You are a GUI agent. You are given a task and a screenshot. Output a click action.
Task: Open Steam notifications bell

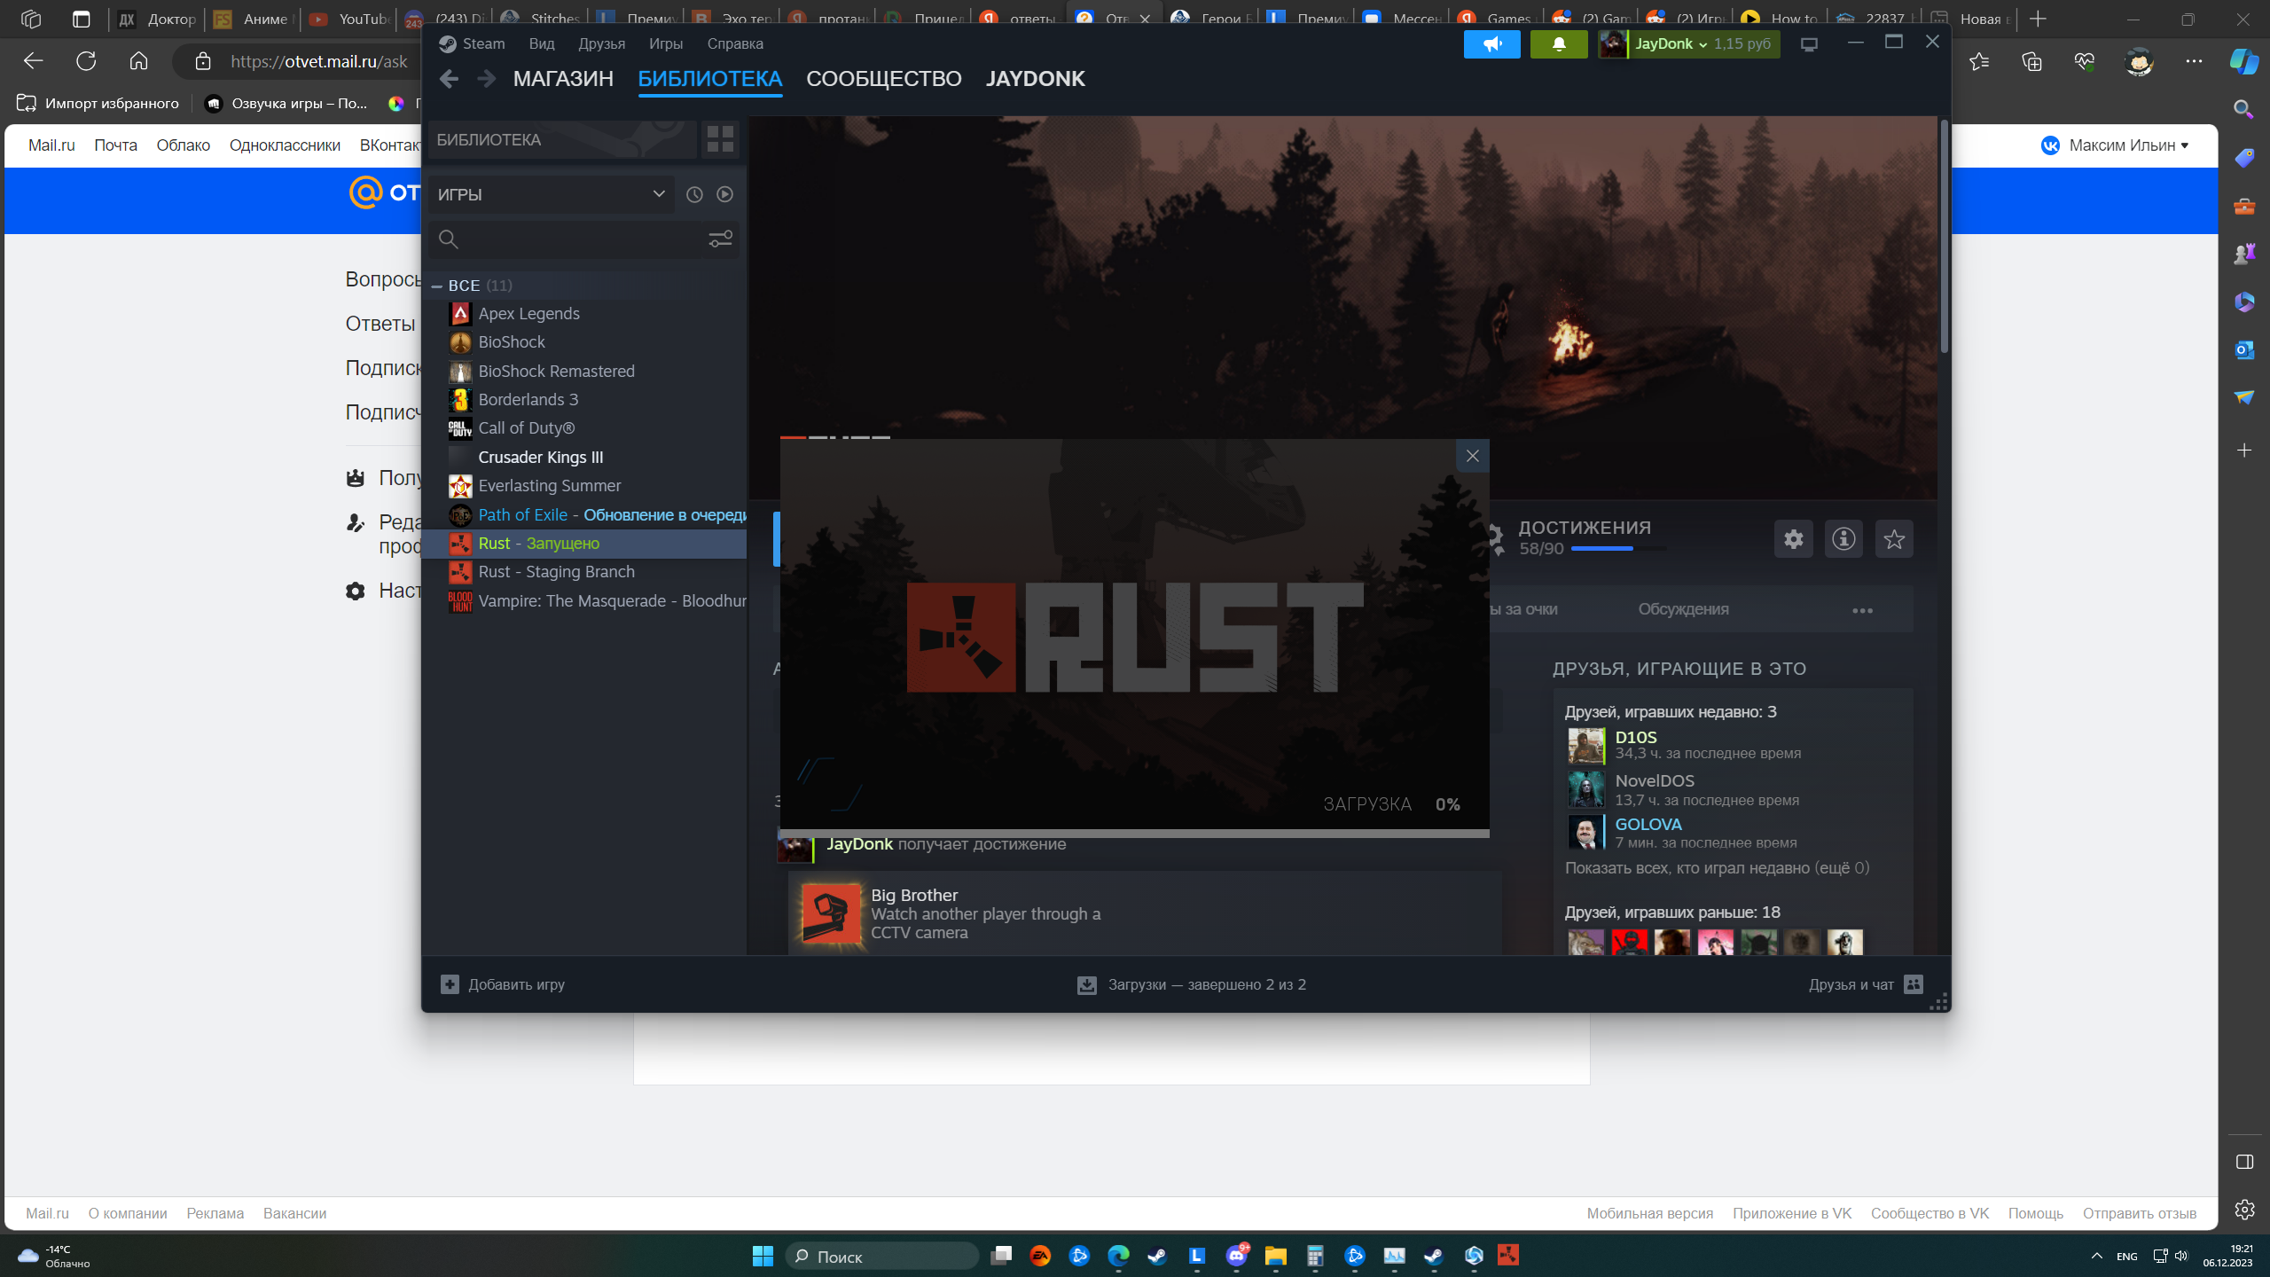[1559, 43]
